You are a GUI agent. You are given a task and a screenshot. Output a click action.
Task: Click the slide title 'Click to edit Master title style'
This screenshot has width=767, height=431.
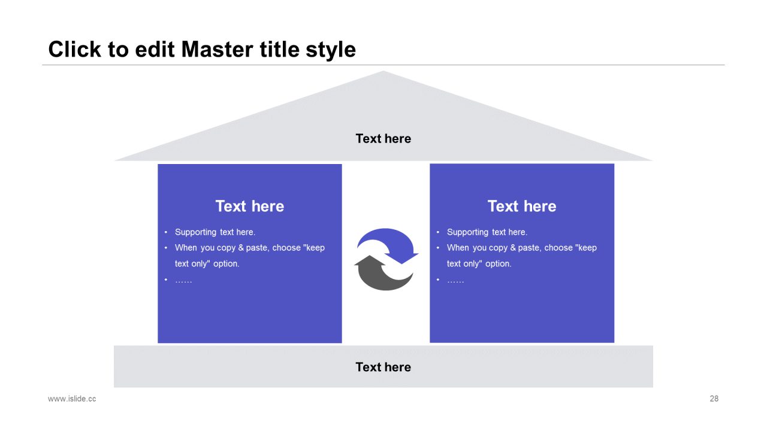(202, 49)
